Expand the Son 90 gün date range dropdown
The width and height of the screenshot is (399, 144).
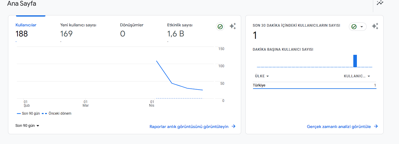[x=27, y=126]
